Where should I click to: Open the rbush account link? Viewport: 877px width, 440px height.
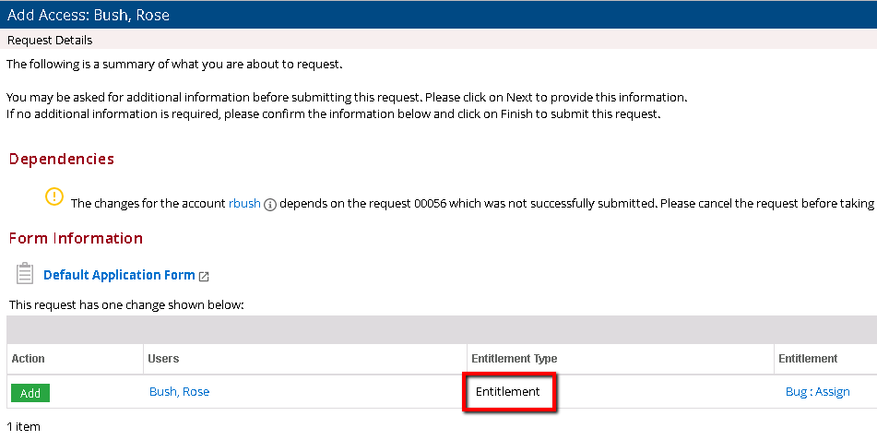[244, 204]
